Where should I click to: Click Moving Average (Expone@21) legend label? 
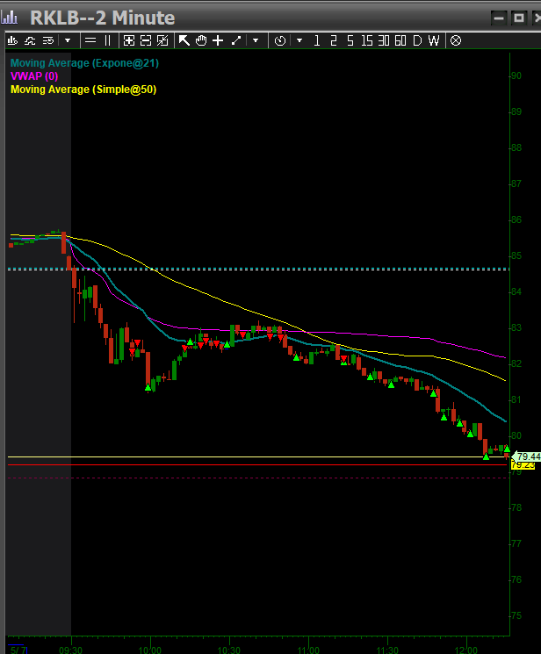[84, 63]
